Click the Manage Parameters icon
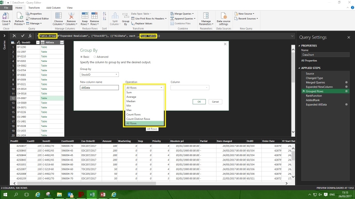Viewport: 355px width, 199px height. (206, 15)
